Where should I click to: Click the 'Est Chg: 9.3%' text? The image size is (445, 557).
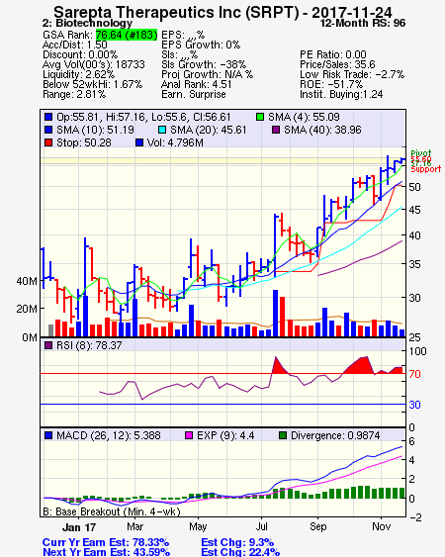point(237,543)
